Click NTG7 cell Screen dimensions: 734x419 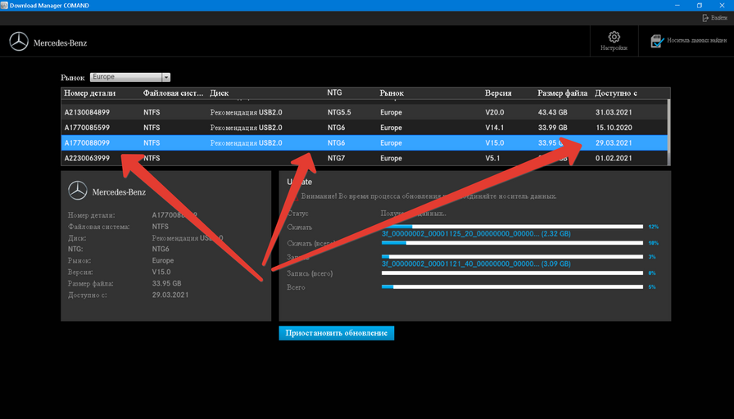[336, 158]
